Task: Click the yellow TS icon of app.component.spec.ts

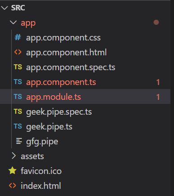Action: point(18,67)
